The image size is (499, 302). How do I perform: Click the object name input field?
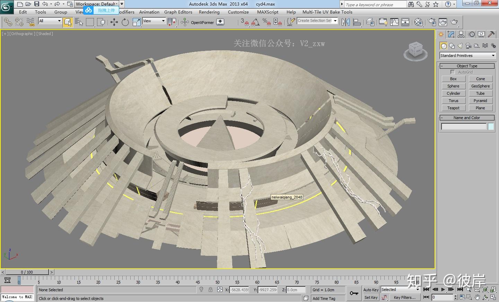coord(464,127)
